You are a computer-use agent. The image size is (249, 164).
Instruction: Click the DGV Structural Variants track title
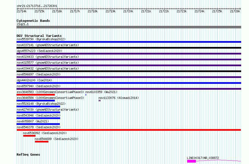click(39, 36)
